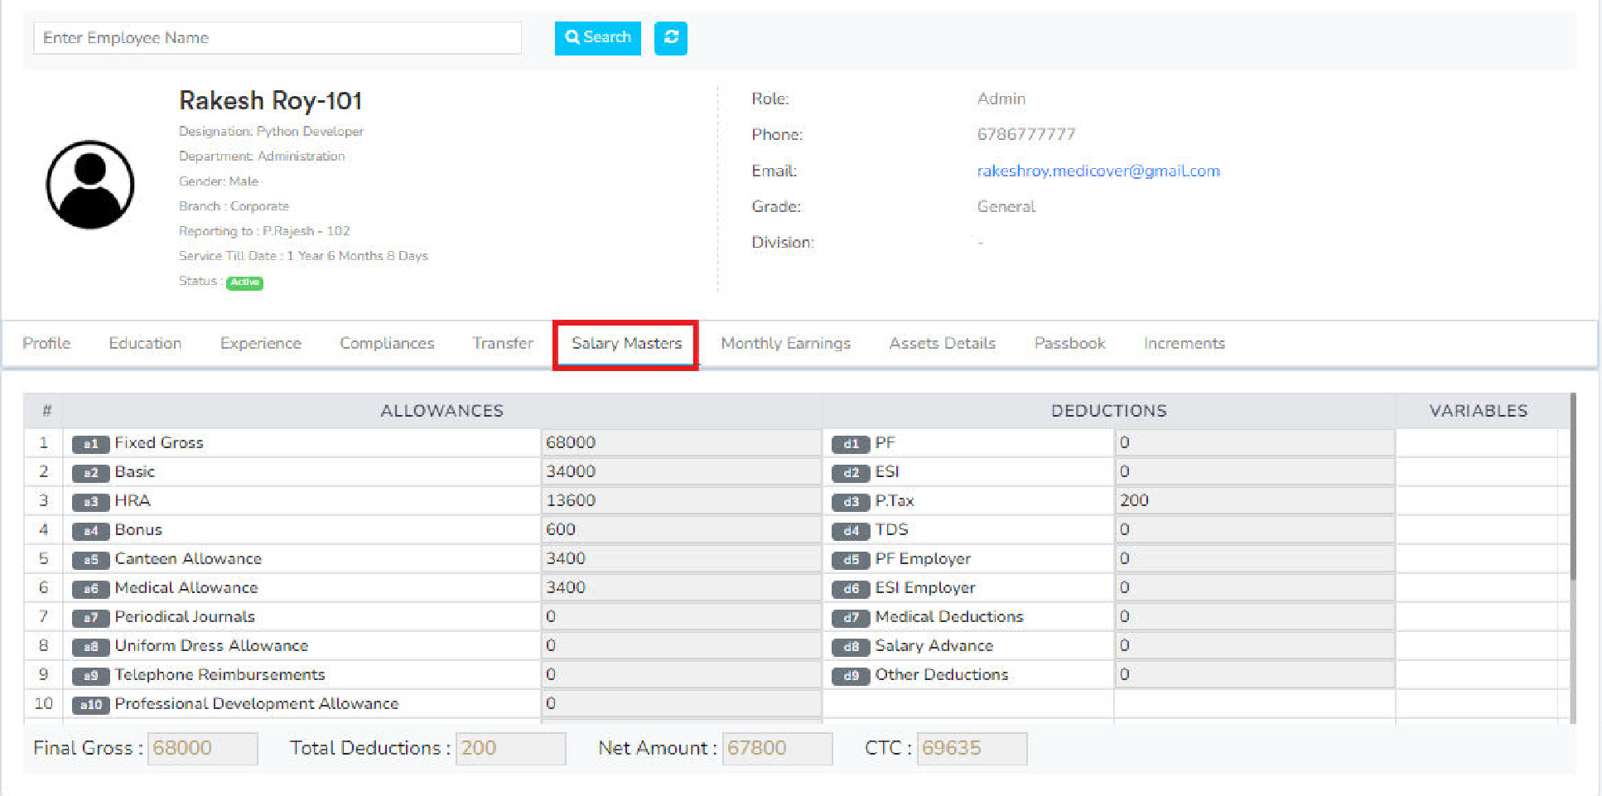Click the a5 badge beside Canteen Allowance
1602x796 pixels.
click(x=91, y=560)
